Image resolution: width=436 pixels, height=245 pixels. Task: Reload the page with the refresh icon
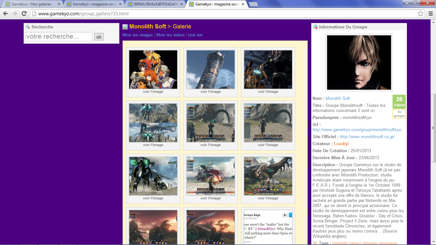click(24, 14)
